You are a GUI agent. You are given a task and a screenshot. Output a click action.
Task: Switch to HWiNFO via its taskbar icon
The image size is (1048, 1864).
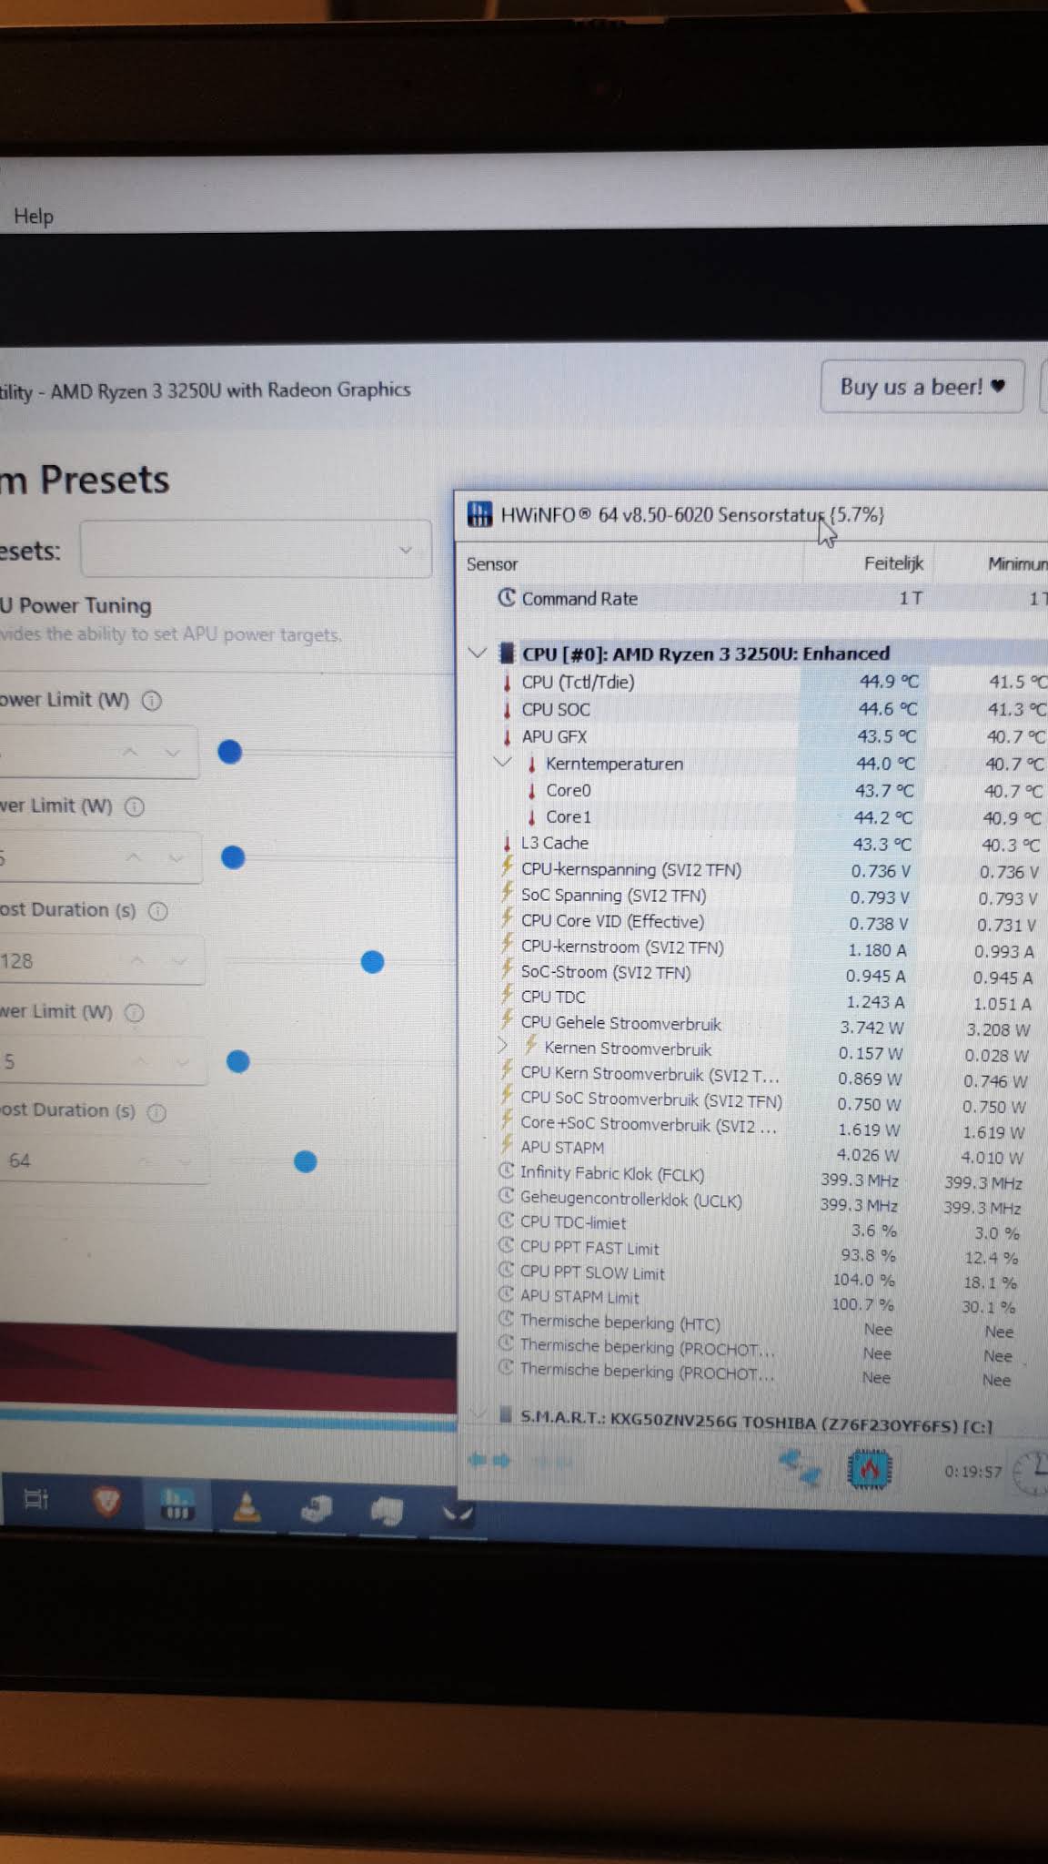pos(177,1504)
